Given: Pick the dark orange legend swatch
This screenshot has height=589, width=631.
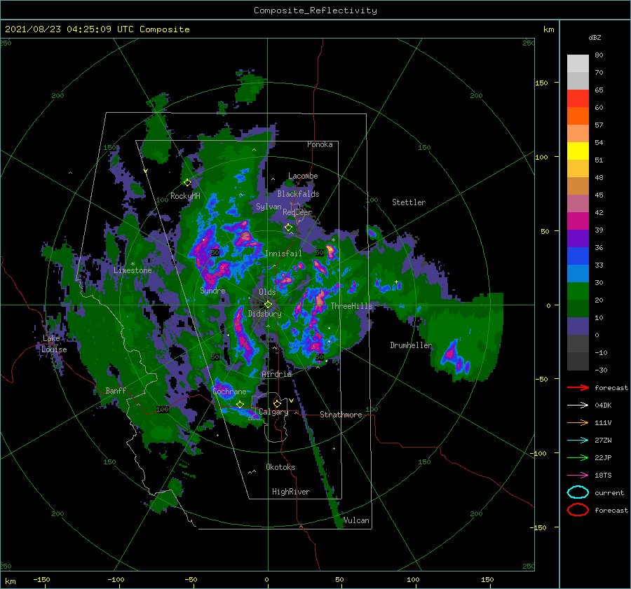Looking at the screenshot, I should pos(578,116).
